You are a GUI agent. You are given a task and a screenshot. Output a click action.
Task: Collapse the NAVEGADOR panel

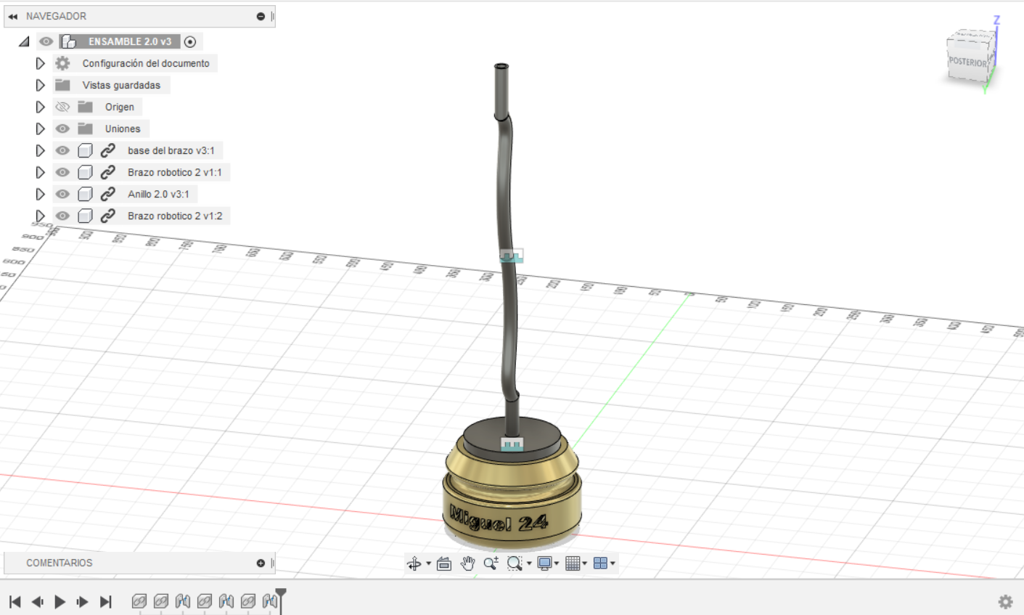[14, 15]
